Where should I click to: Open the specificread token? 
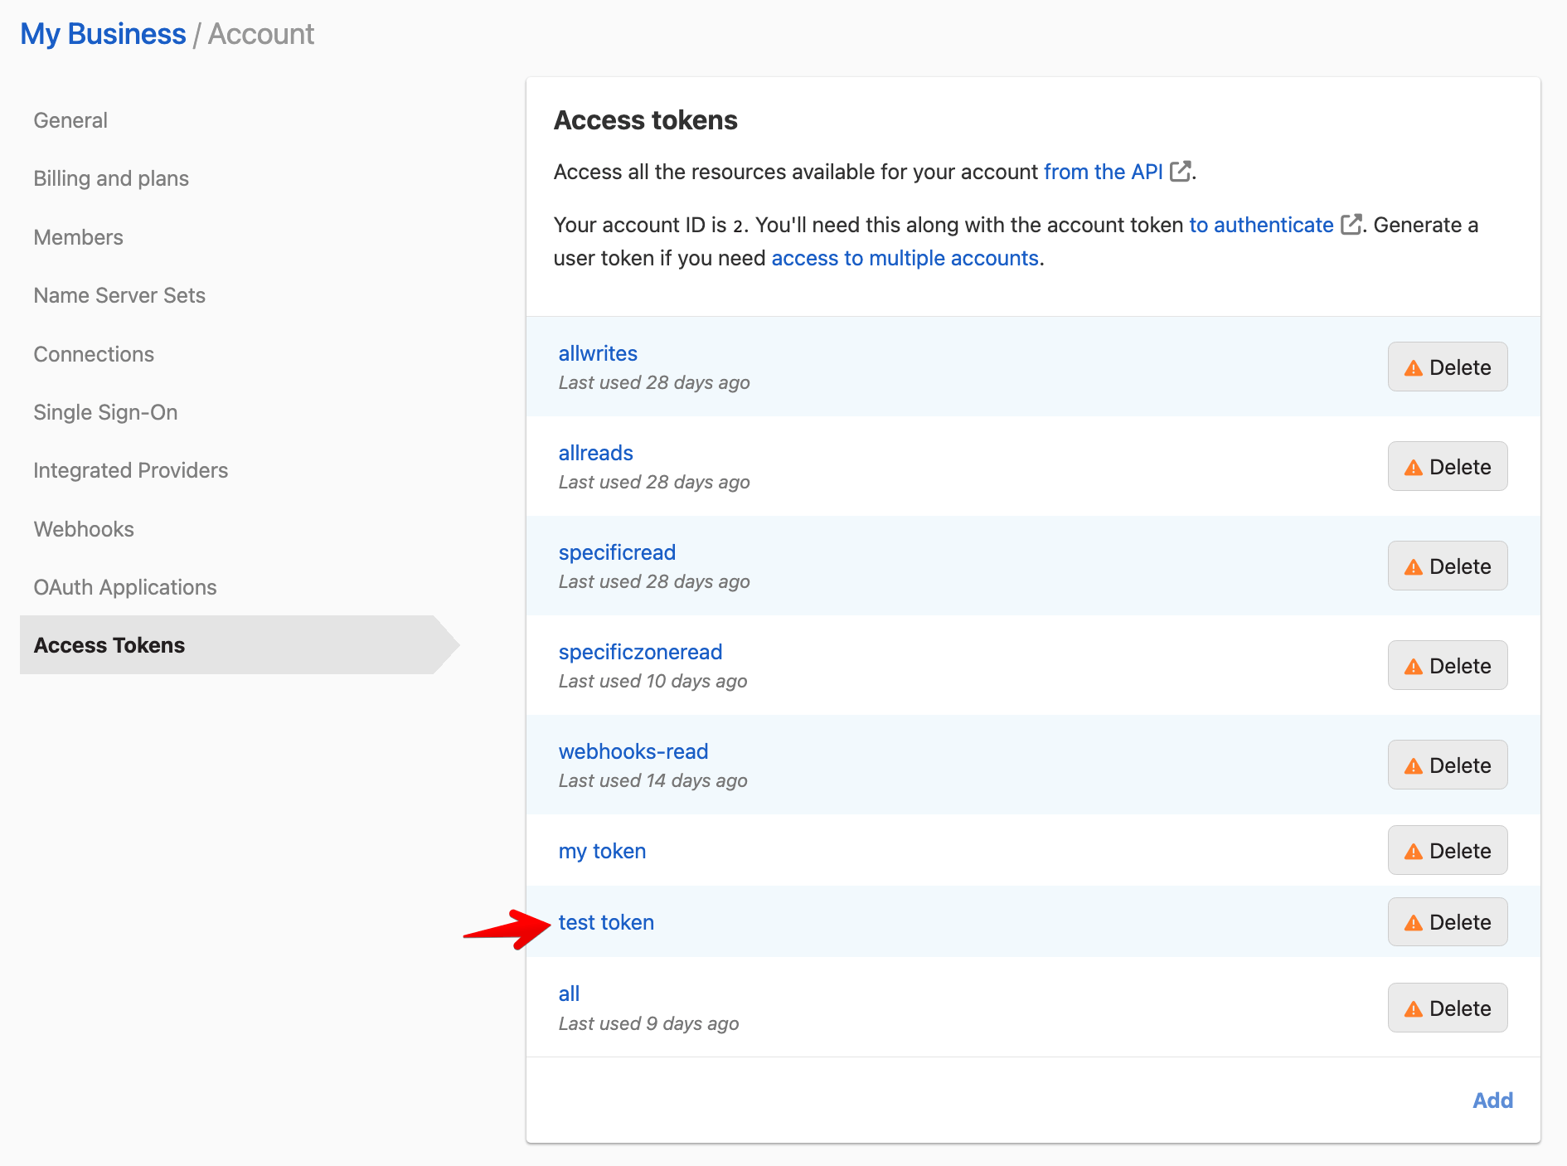click(617, 552)
